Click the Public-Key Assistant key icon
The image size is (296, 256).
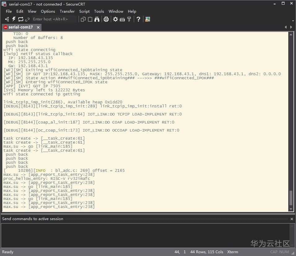click(x=129, y=19)
